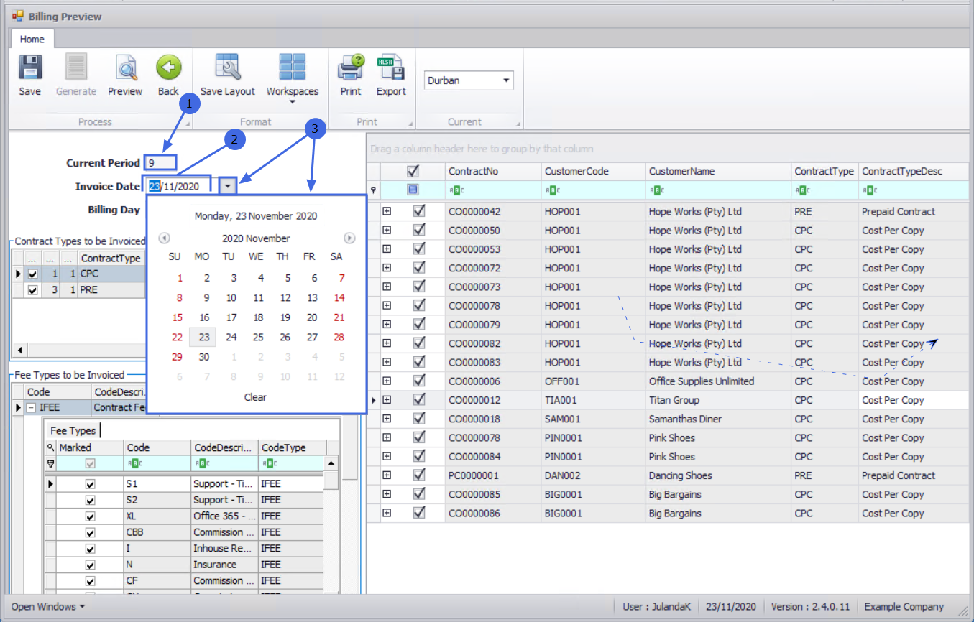The width and height of the screenshot is (974, 622).
Task: Open the Open Windows menu
Action: (x=47, y=607)
